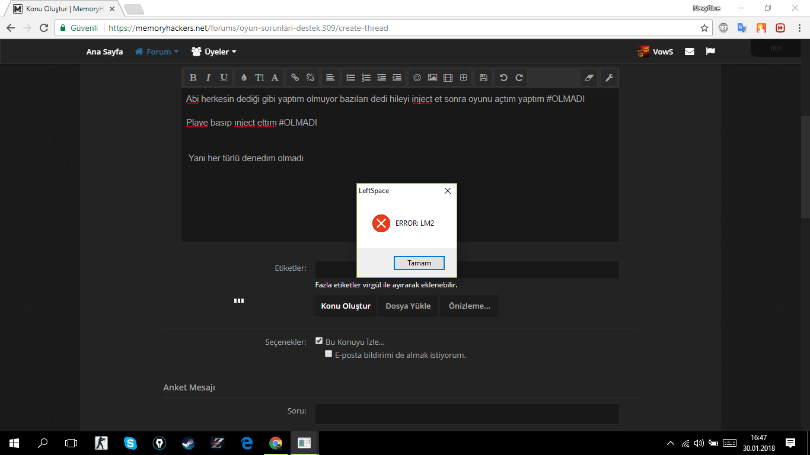Redo the last edit in the editor
This screenshot has height=455, width=810.
(x=519, y=78)
